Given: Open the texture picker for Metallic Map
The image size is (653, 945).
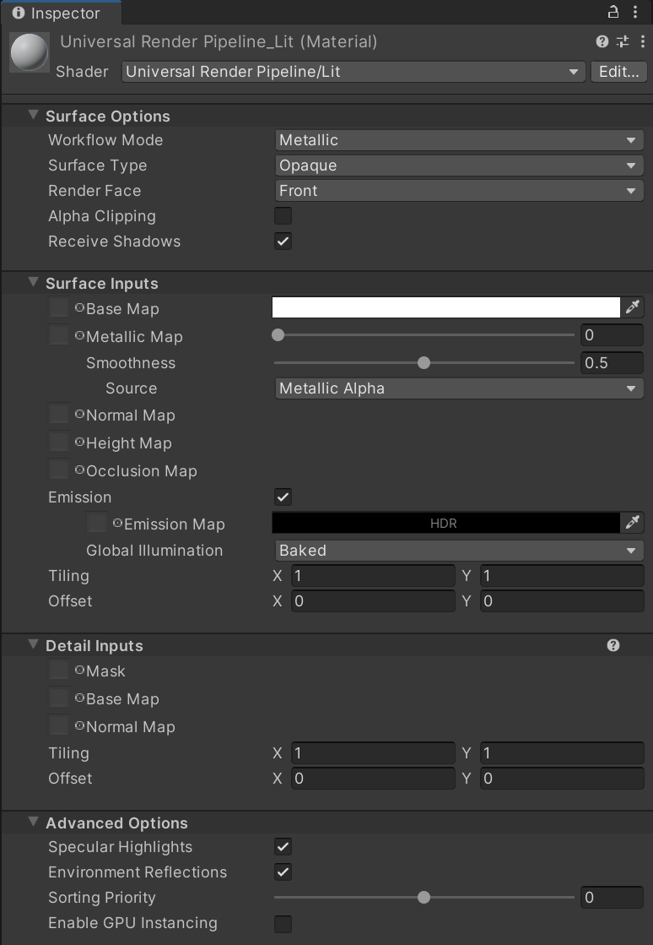Looking at the screenshot, I should tap(79, 336).
